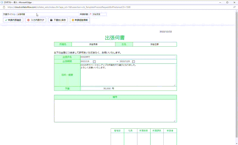The height and width of the screenshot is (145, 238).
Task: Click the 出張伺書 form heading
Action: (115, 38)
